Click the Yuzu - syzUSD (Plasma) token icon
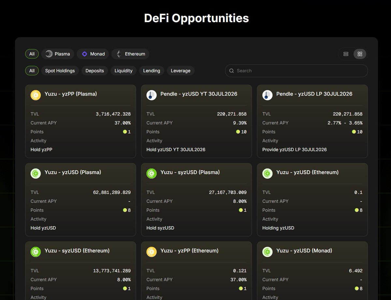The width and height of the screenshot is (391, 300). tap(152, 173)
